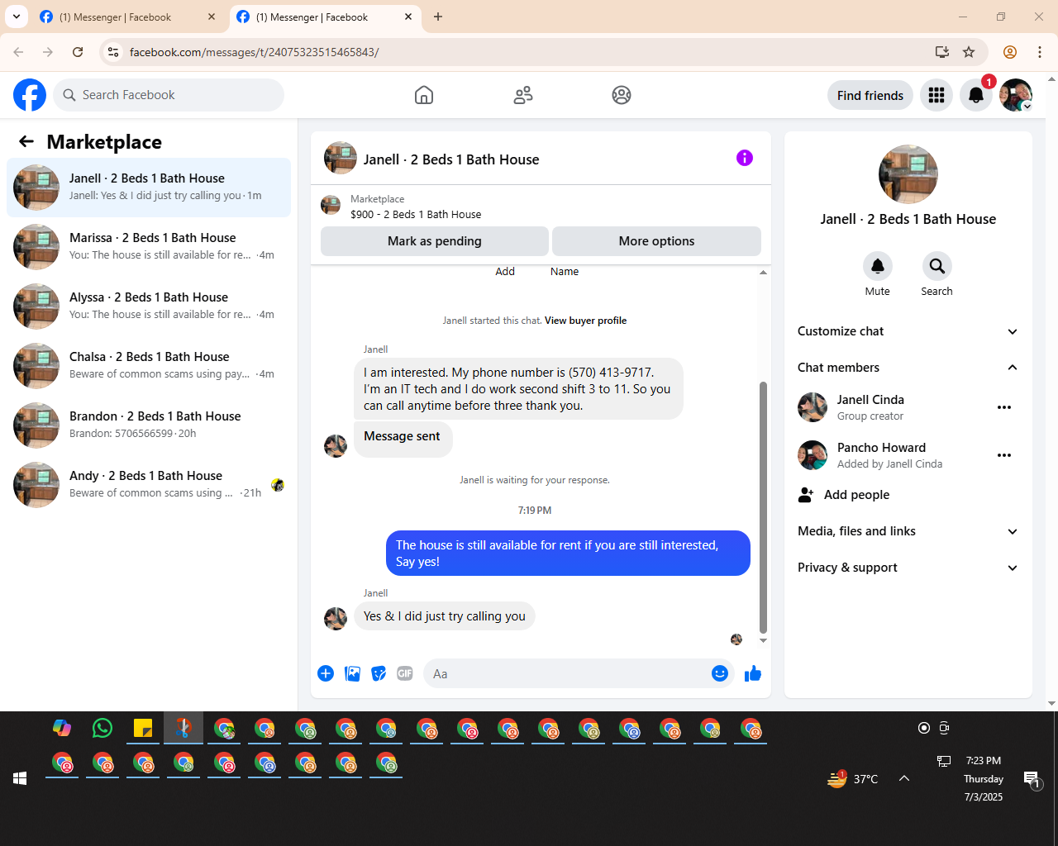Open options for Pancho Howard member
Viewport: 1058px width, 846px height.
(1004, 455)
